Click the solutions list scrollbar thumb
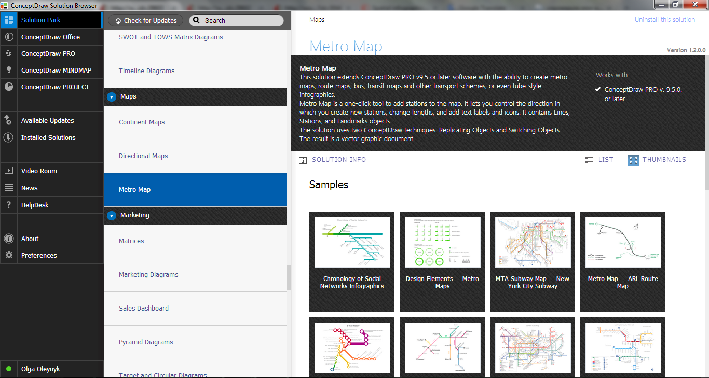Screen dimensions: 709x378 289,278
